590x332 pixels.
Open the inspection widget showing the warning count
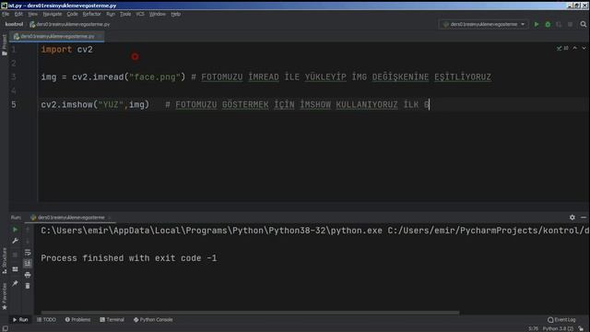pyautogui.click(x=562, y=48)
